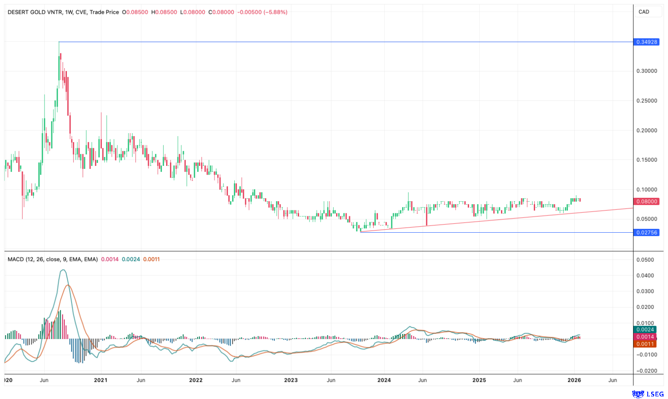Open MACD (12, 26, close, 9, EMA, EMA) settings
668x399 pixels.
pyautogui.click(x=53, y=259)
